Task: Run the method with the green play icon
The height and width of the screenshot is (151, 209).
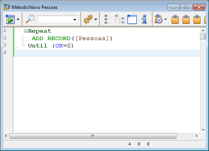Action: pyautogui.click(x=10, y=19)
